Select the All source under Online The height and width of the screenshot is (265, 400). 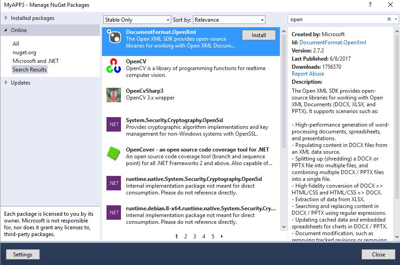(x=16, y=43)
